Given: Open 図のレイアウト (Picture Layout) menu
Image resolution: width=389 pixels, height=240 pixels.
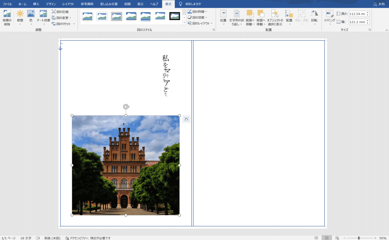Looking at the screenshot, I should 200,23.
